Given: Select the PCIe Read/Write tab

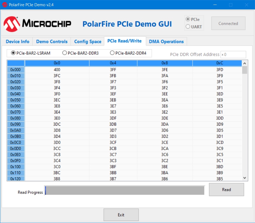Looking at the screenshot, I should coord(125,41).
